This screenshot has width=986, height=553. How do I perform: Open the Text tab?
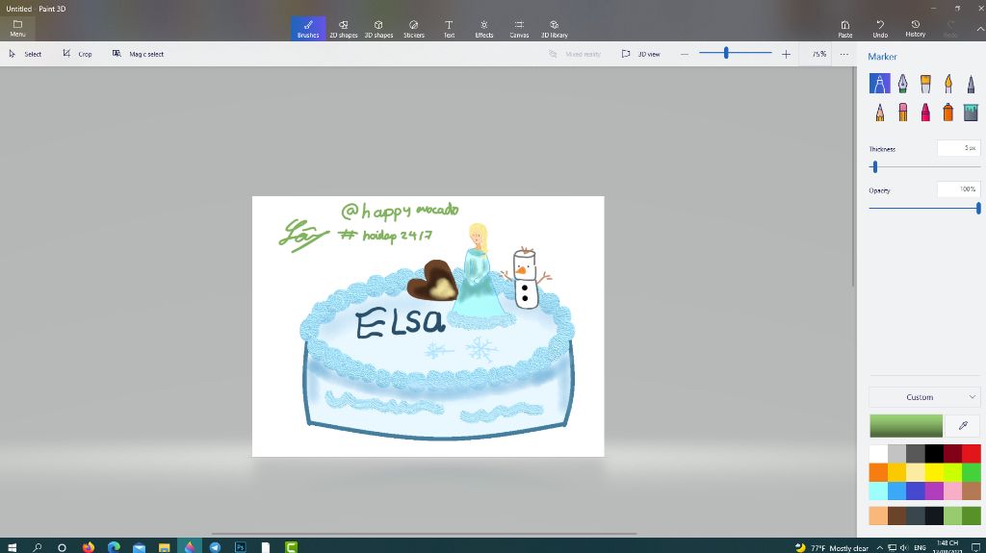[449, 28]
